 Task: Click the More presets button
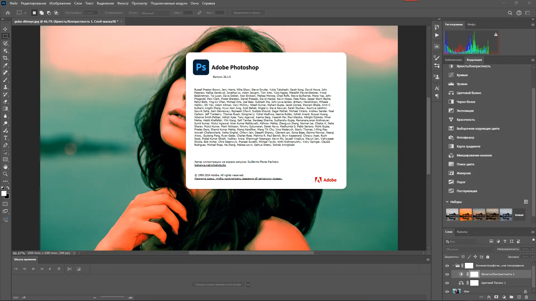point(519,215)
